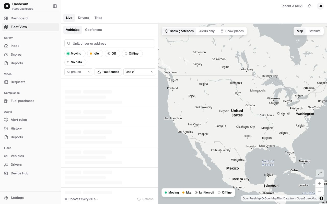Toggle Show geofences on map
This screenshot has width=327, height=204.
(x=179, y=31)
